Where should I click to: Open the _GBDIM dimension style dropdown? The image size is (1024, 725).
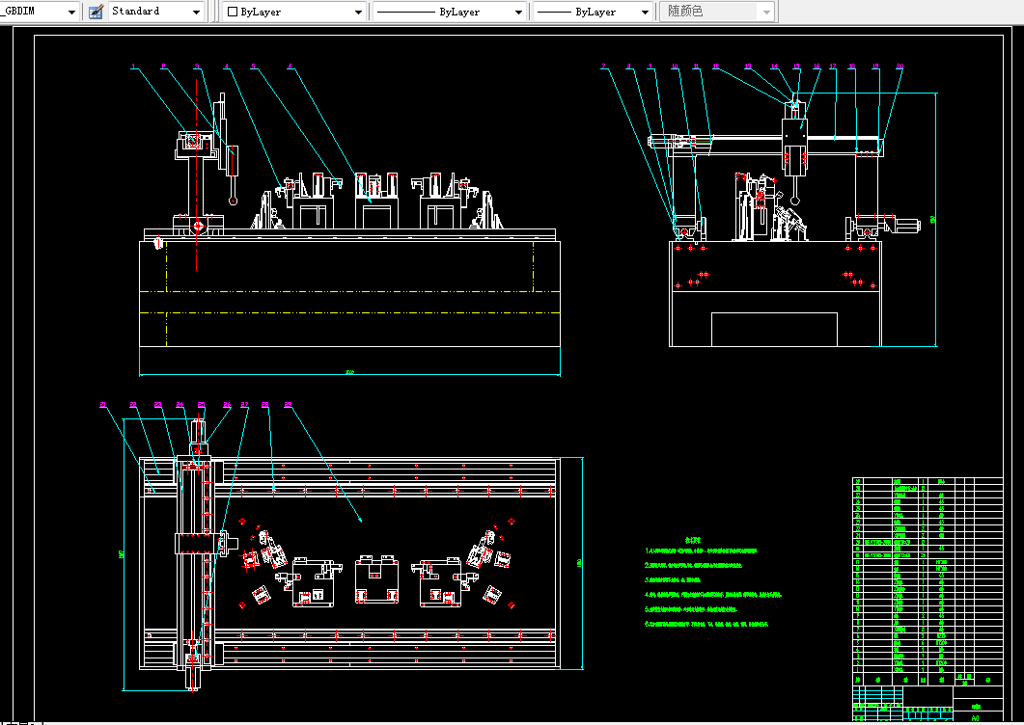[72, 12]
